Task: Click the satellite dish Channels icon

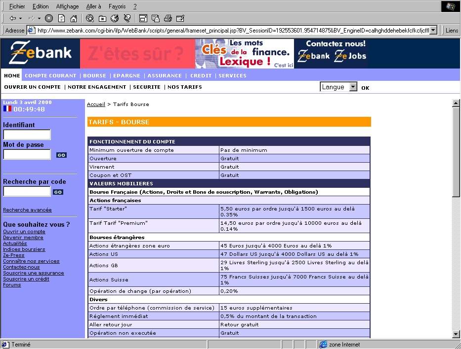Action: pyautogui.click(x=127, y=18)
